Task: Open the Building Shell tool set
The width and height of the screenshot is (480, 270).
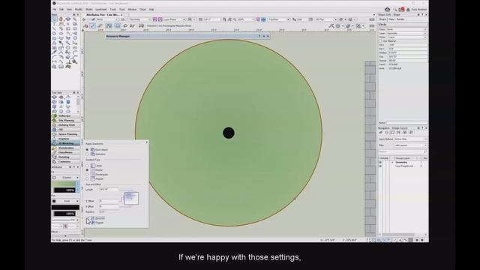Action: [66, 125]
